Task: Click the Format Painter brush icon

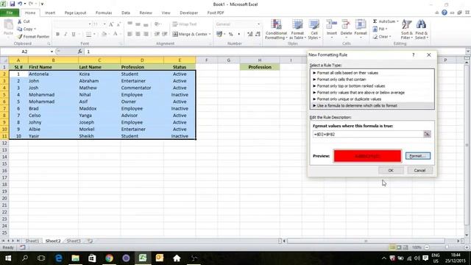Action: [x=20, y=36]
